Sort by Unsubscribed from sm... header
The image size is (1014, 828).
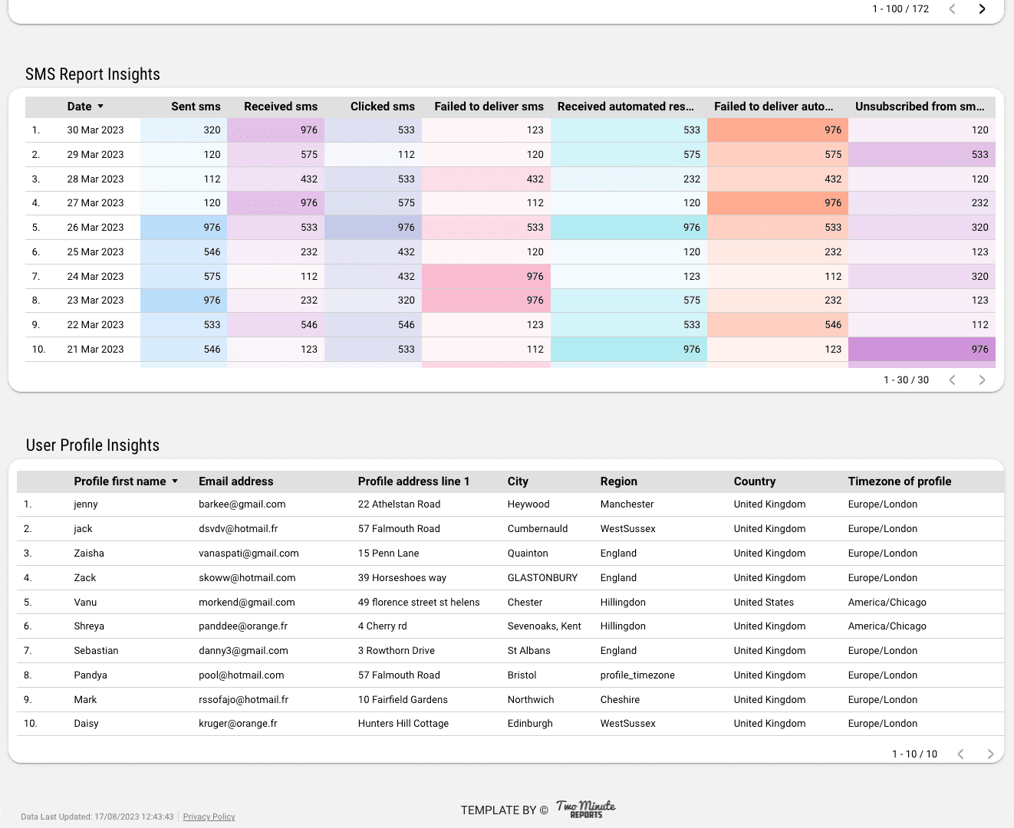[x=920, y=107]
